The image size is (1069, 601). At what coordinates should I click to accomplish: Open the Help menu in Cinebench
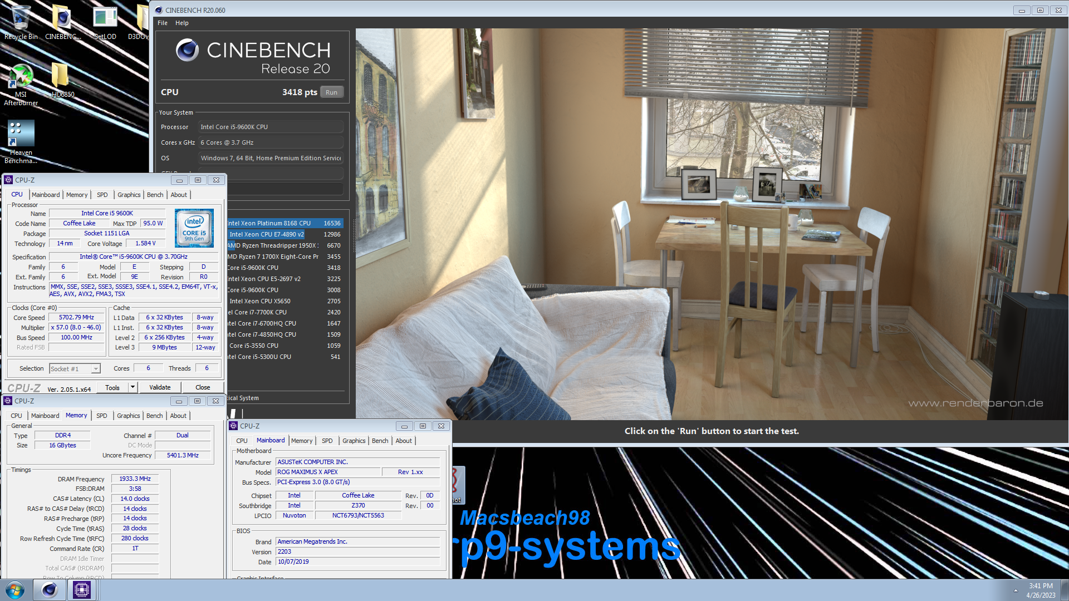tap(182, 23)
